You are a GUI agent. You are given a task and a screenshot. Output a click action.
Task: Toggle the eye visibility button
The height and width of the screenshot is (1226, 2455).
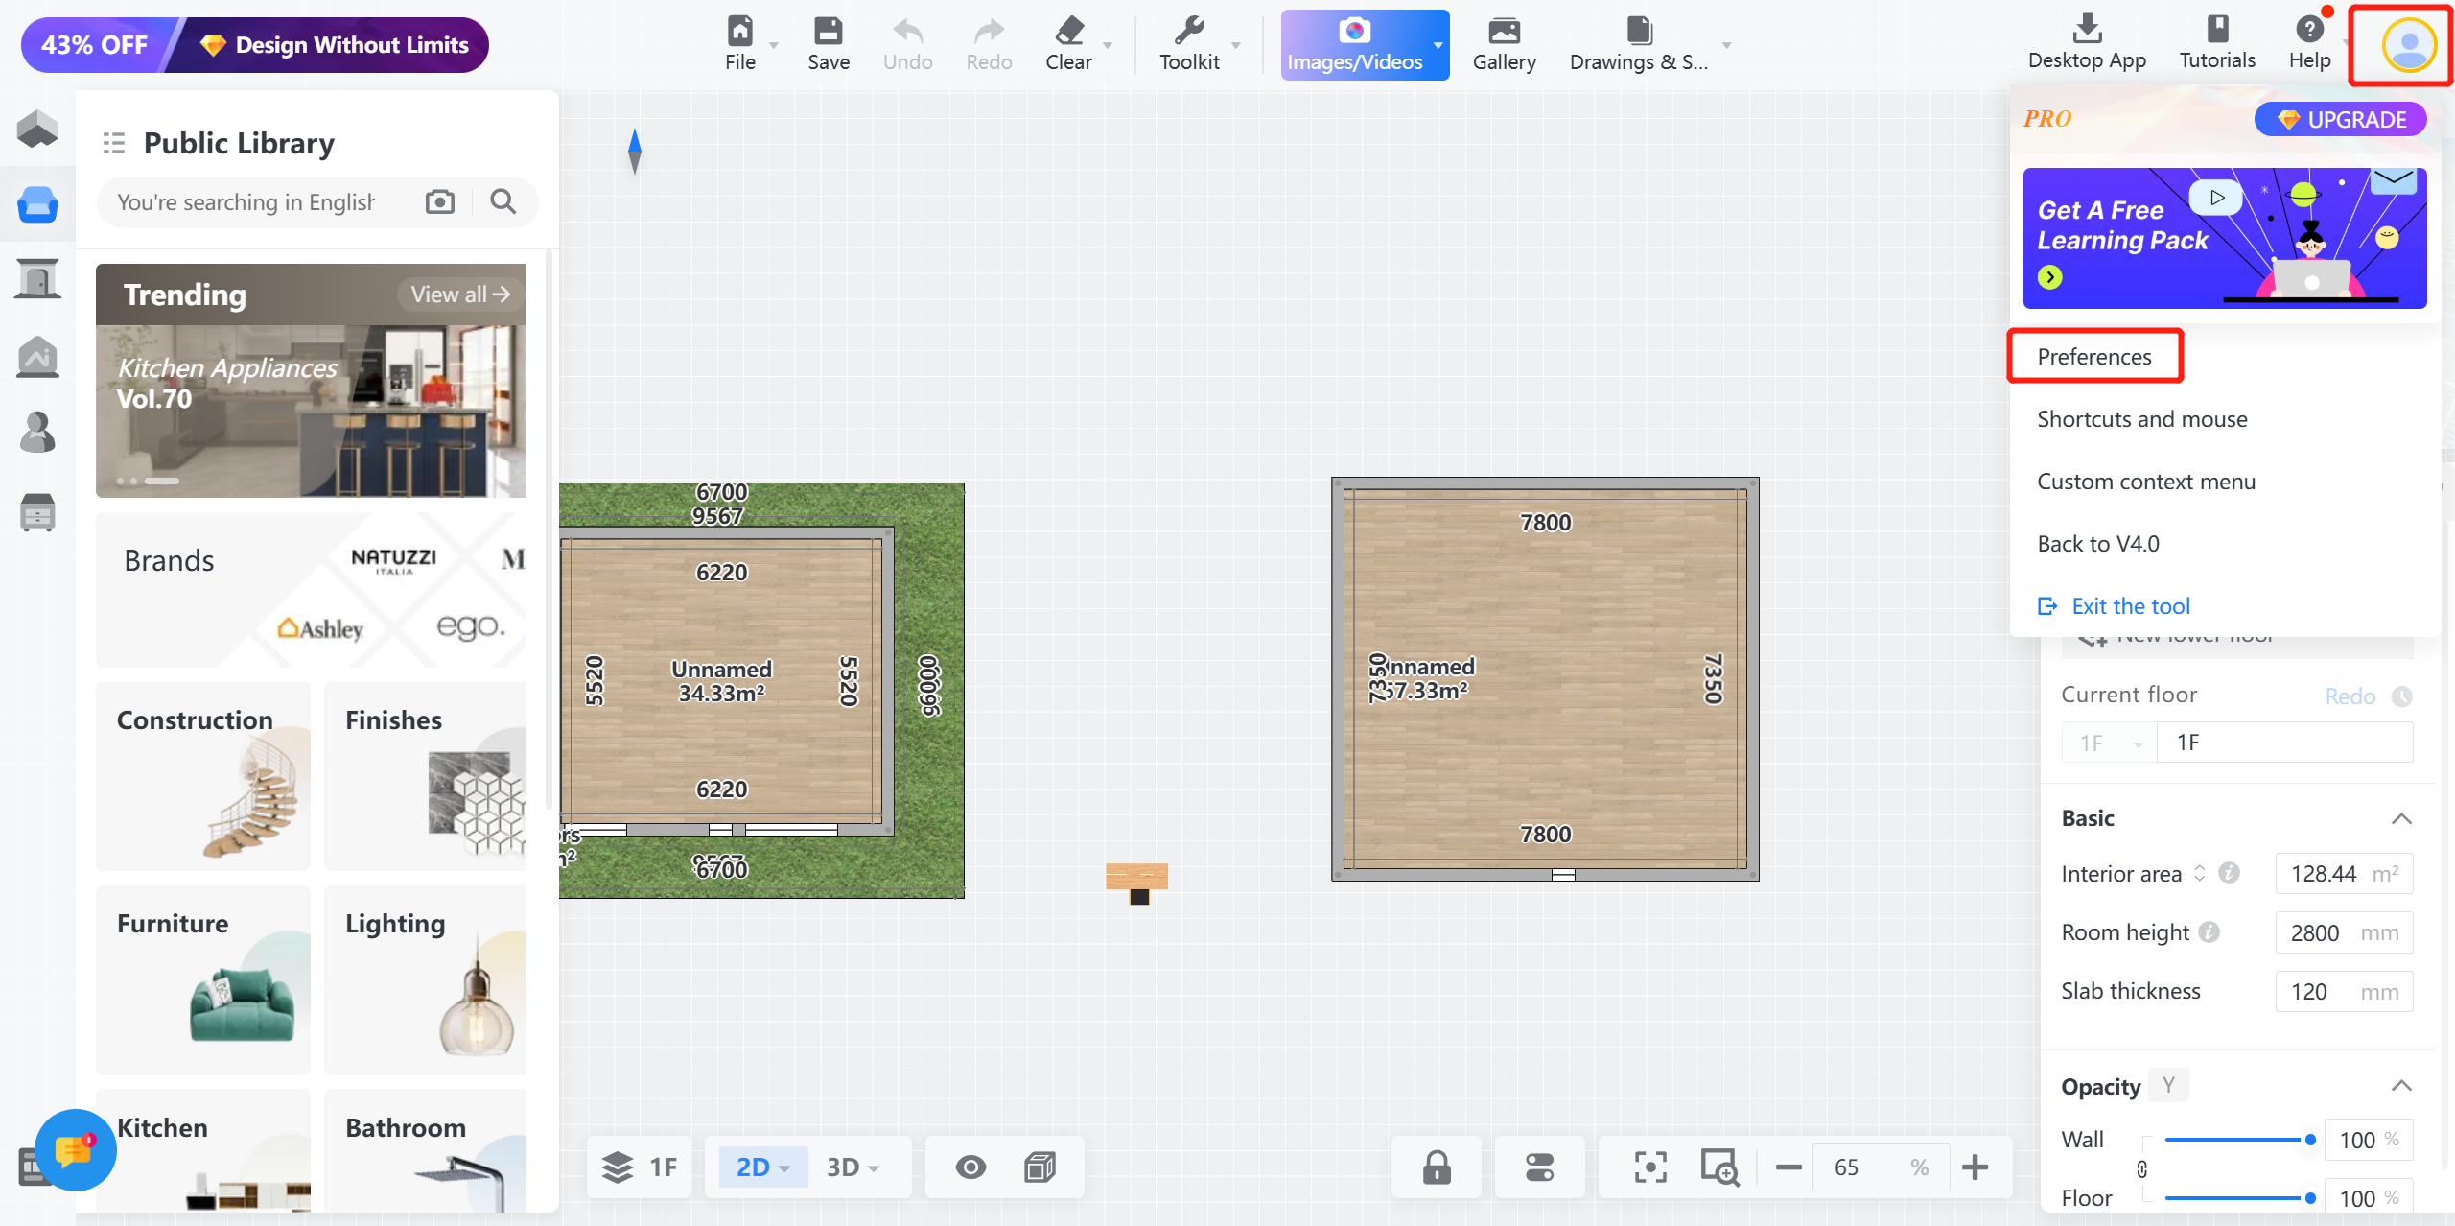970,1167
